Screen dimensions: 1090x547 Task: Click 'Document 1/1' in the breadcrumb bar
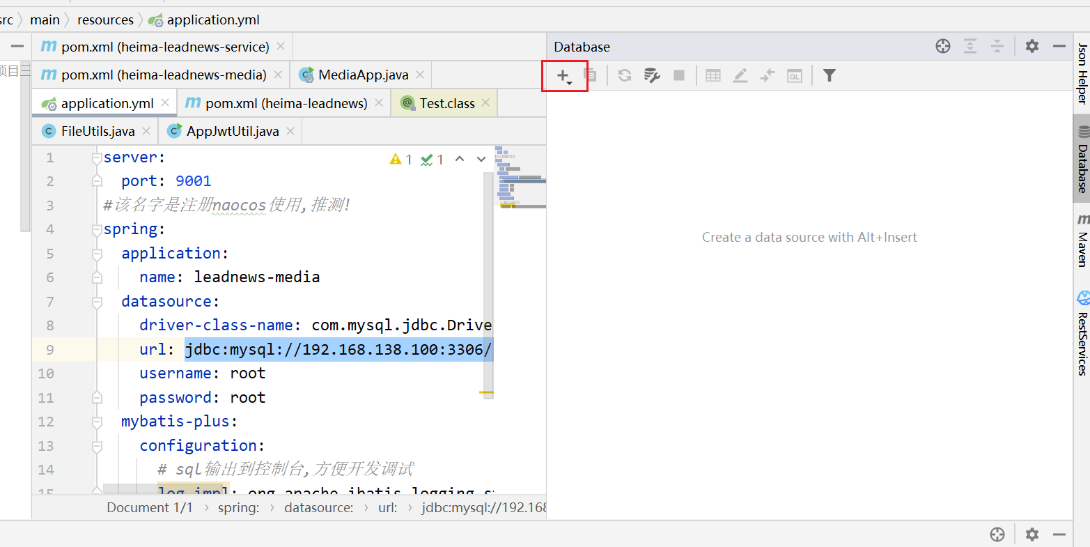[x=150, y=507]
